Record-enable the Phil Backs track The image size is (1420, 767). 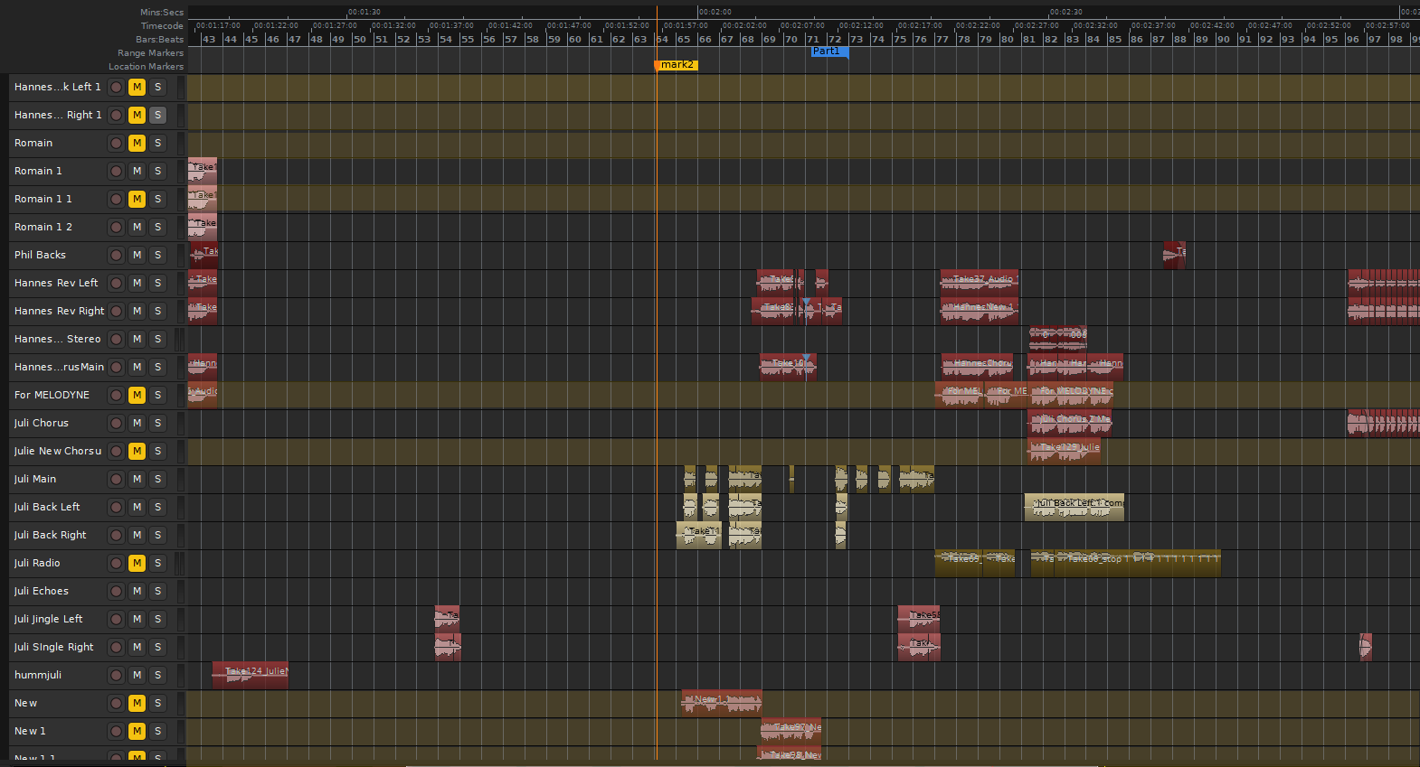[116, 255]
